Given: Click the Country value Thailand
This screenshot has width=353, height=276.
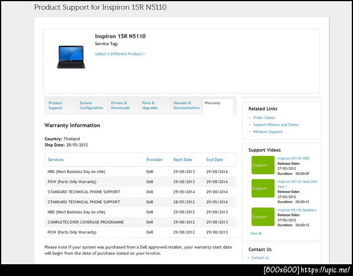Looking at the screenshot, I should point(72,139).
